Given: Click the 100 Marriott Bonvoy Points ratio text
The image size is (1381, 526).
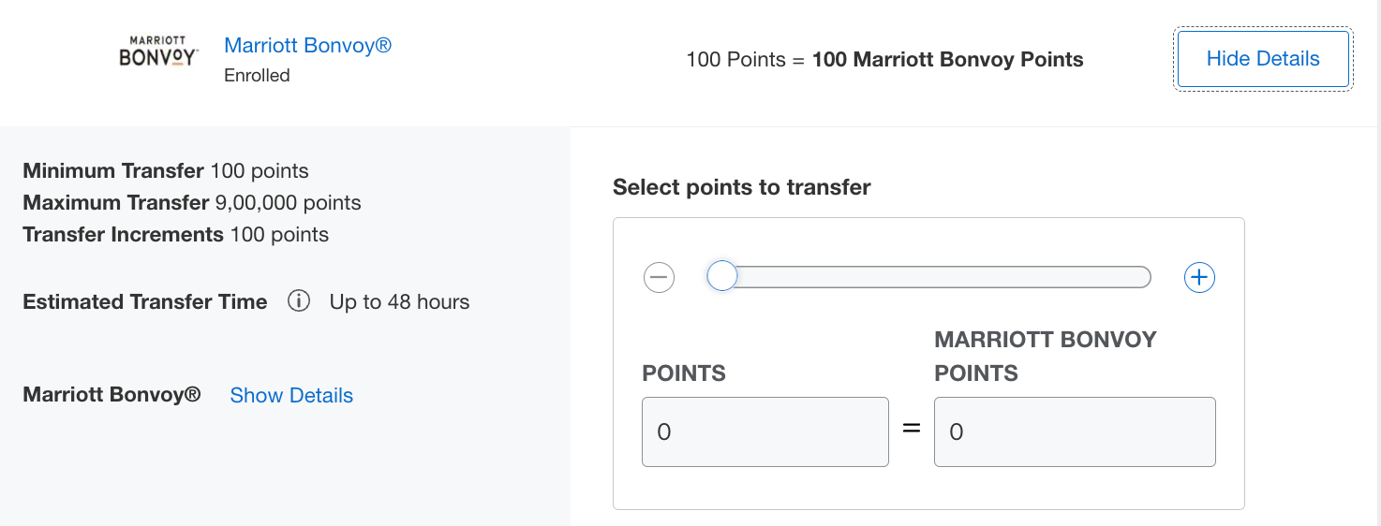Looking at the screenshot, I should [947, 60].
